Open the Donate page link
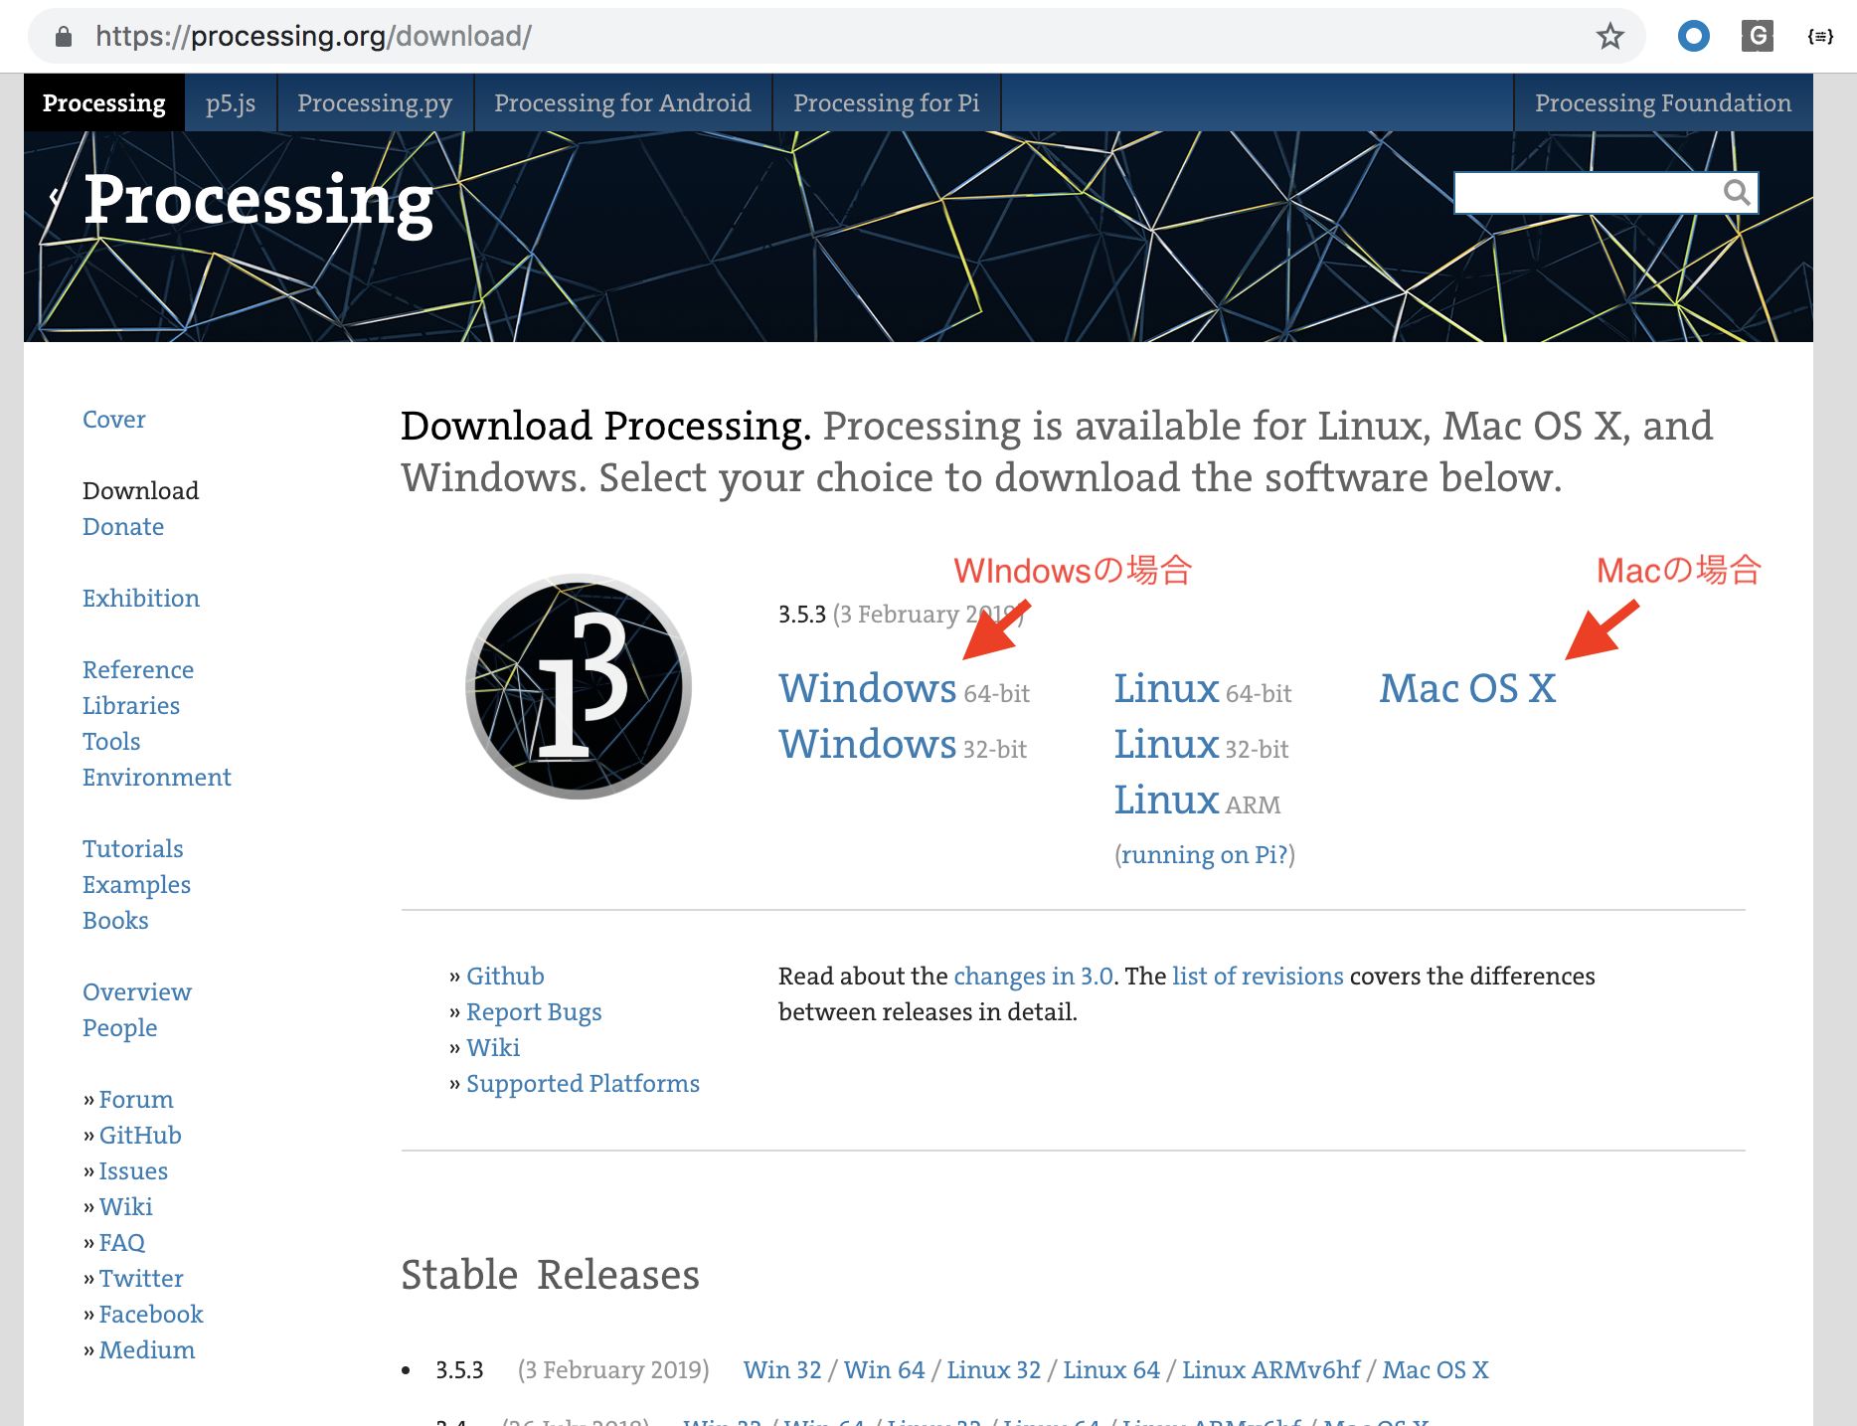1857x1426 pixels. [123, 527]
